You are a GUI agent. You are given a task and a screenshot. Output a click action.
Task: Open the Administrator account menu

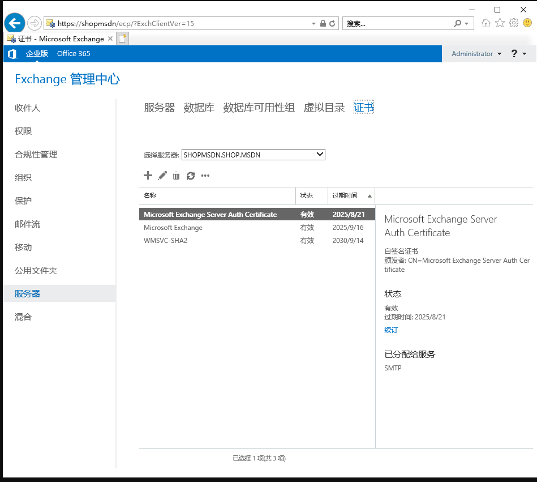point(476,54)
